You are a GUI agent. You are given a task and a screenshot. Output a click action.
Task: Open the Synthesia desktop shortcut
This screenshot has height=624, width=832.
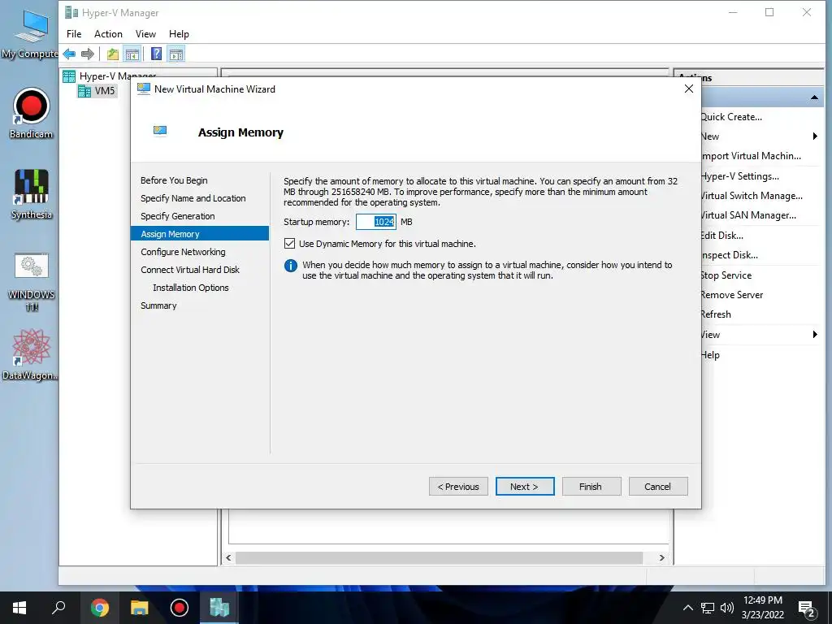[x=32, y=194]
